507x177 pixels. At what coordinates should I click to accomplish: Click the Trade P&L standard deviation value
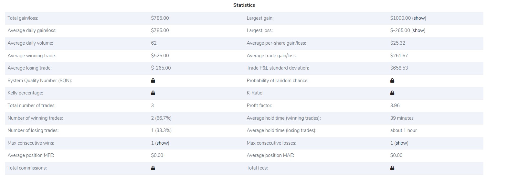coord(399,68)
